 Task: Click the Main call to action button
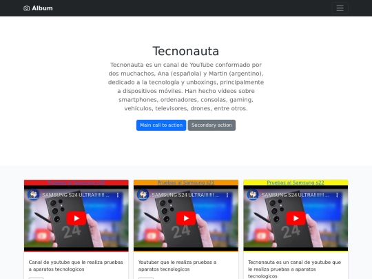tap(161, 125)
